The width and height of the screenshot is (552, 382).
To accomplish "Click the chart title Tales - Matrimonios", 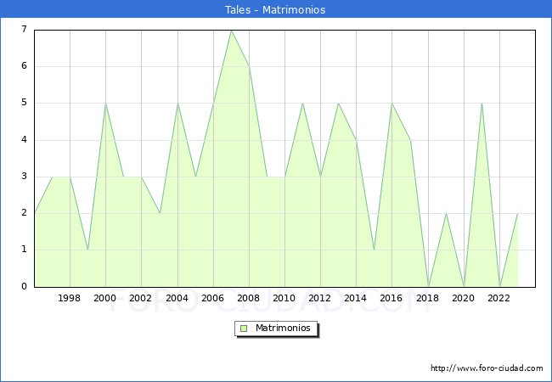I will [x=275, y=9].
